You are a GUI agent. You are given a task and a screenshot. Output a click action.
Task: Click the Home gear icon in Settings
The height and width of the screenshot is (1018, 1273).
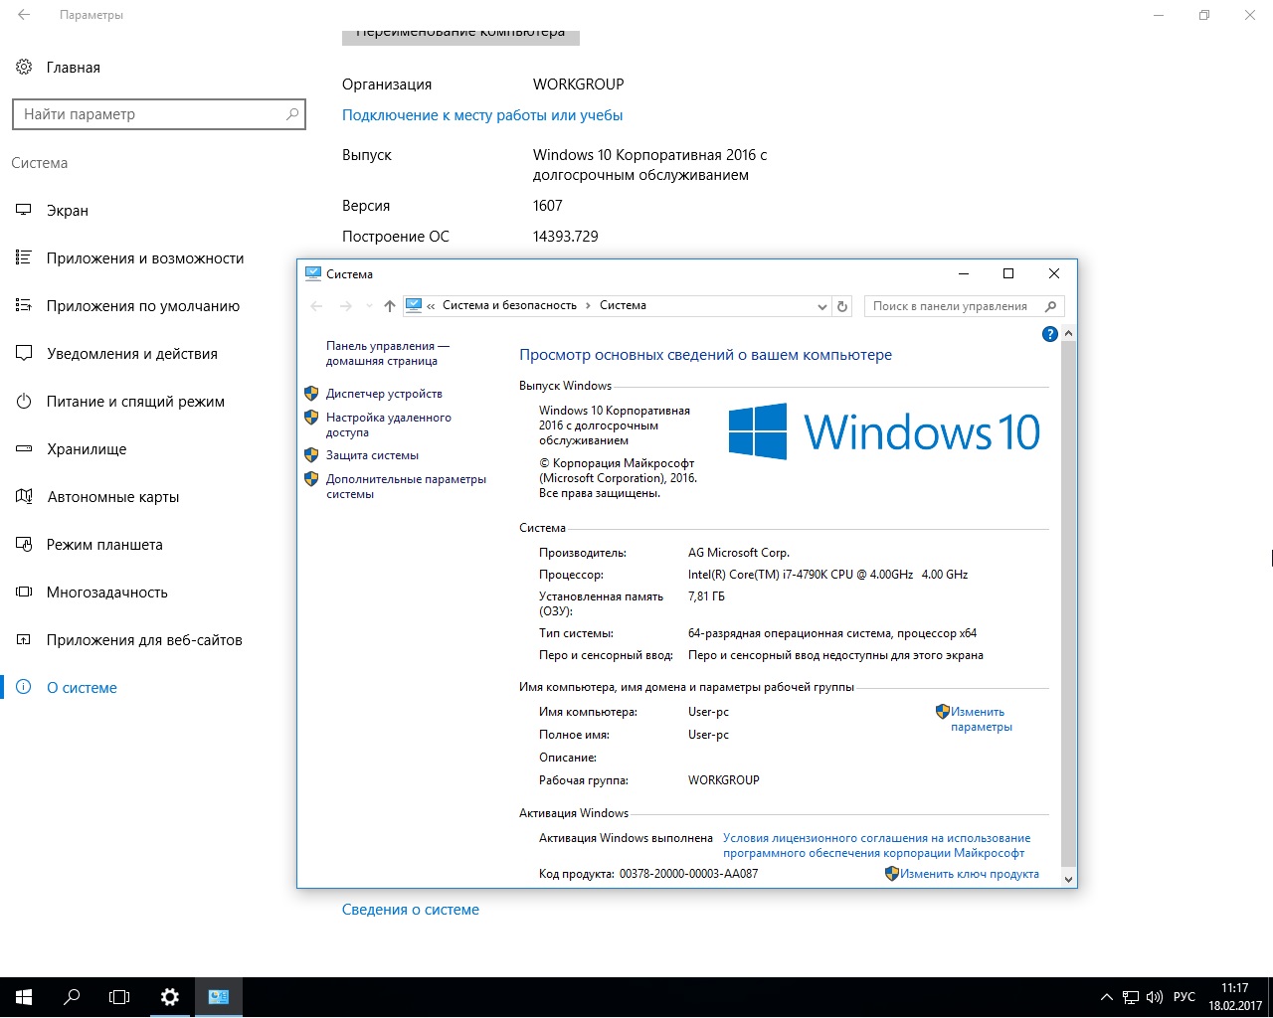click(24, 68)
